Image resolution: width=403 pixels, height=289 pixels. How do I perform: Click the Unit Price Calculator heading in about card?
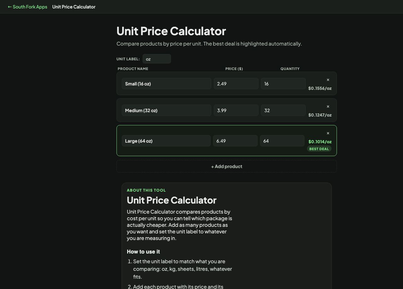tap(172, 200)
